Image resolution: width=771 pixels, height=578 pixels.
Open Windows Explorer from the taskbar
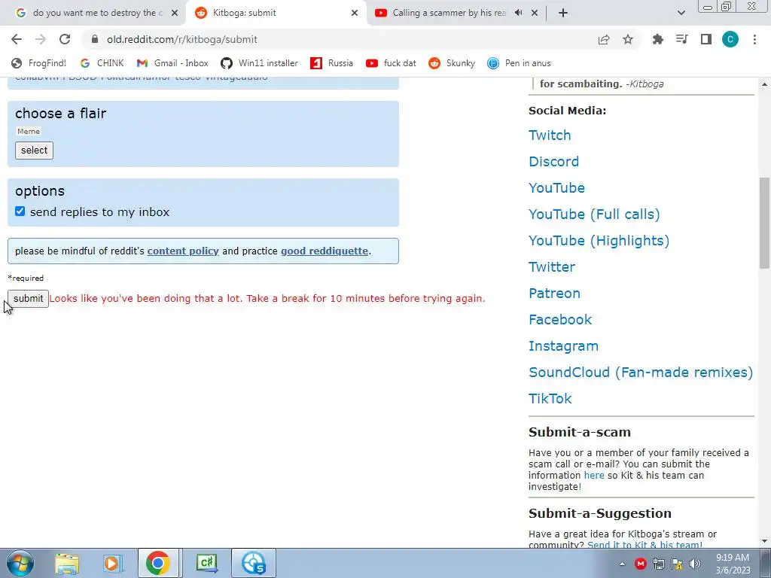click(x=67, y=563)
